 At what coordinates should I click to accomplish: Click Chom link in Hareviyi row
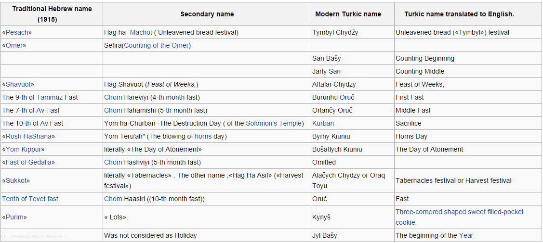click(113, 97)
